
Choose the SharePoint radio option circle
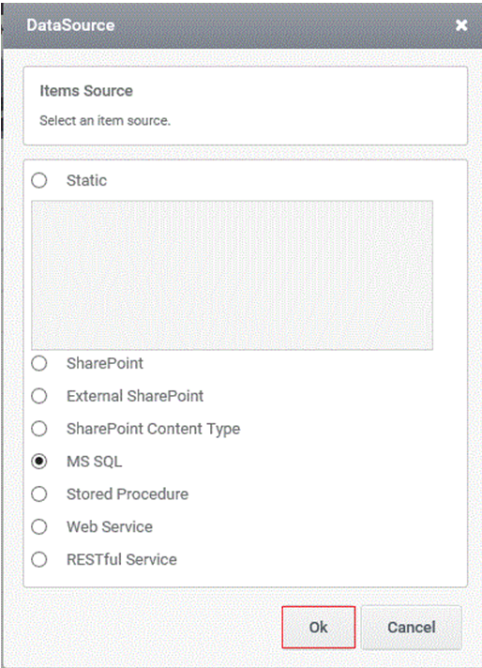click(x=39, y=363)
